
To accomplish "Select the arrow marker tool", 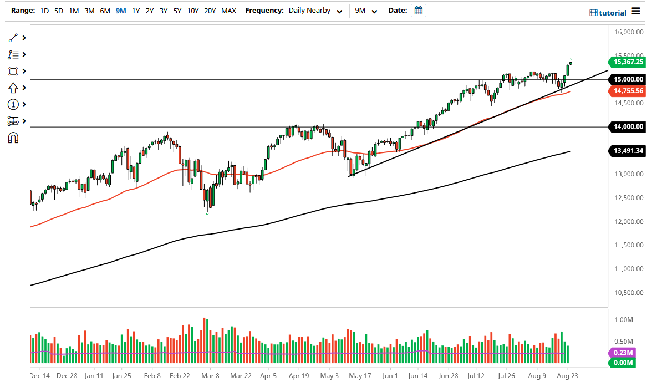I will click(x=12, y=88).
